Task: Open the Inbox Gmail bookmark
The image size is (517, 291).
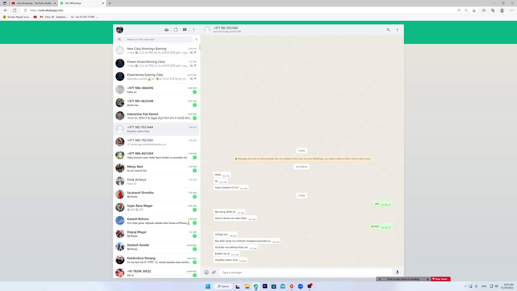Action: tap(53, 17)
